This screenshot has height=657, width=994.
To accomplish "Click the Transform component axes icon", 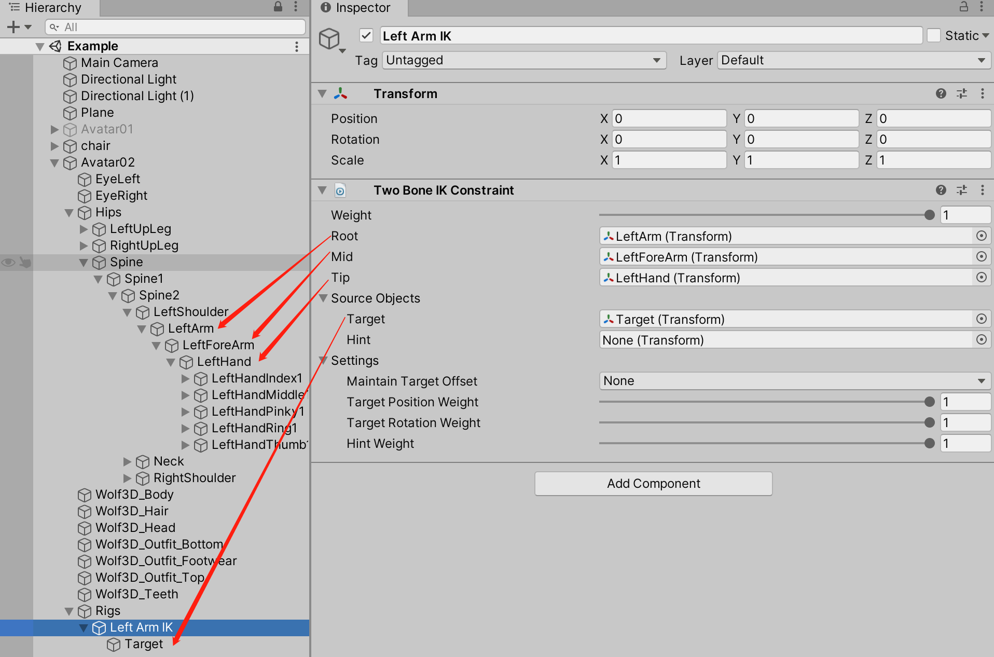I will click(x=340, y=93).
